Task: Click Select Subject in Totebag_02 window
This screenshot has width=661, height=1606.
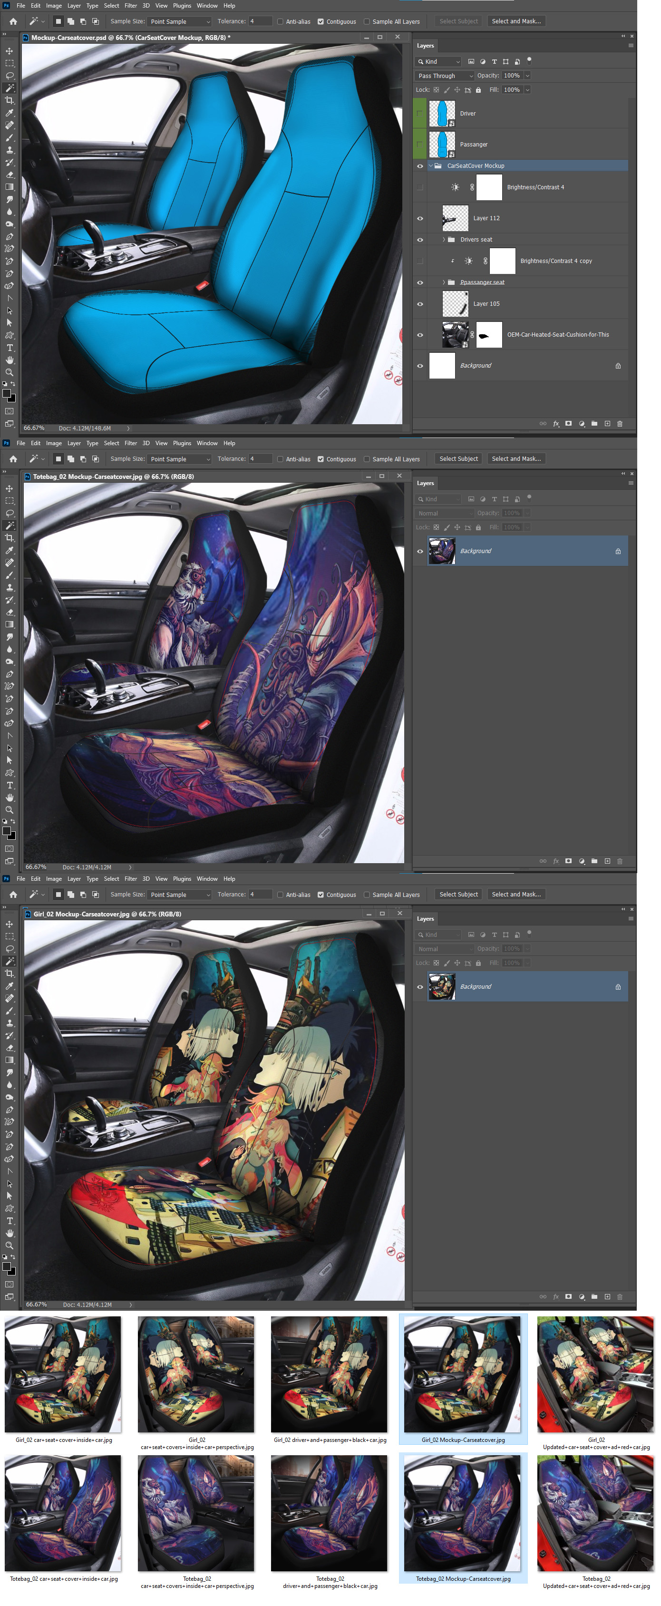Action: 459,459
